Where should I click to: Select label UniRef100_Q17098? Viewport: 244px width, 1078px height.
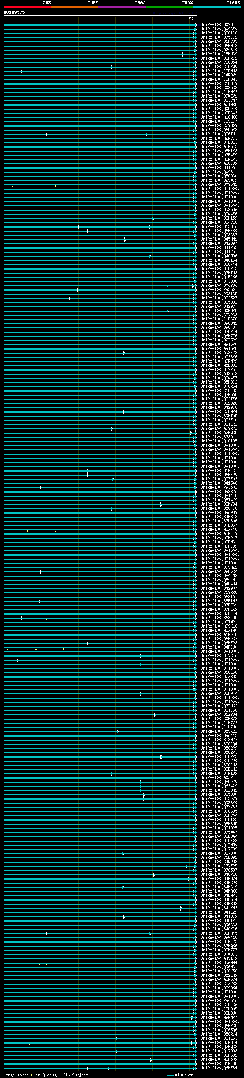click(218, 1051)
